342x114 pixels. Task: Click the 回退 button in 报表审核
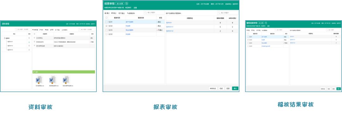[x=228, y=88]
